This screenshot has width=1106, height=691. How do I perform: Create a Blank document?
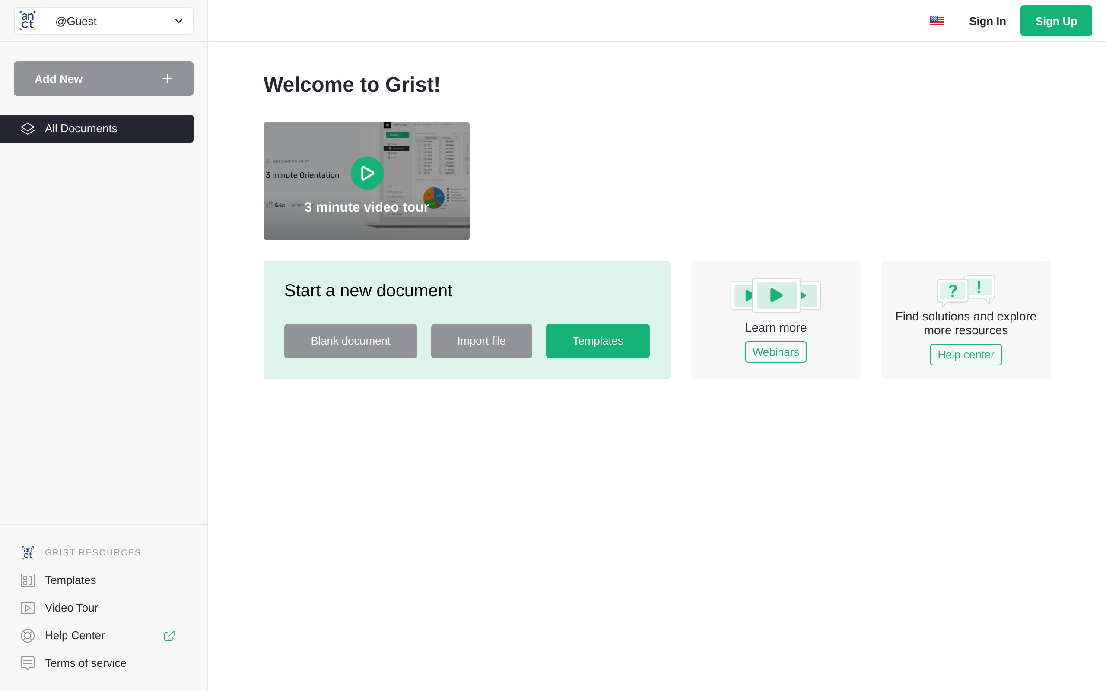coord(350,341)
